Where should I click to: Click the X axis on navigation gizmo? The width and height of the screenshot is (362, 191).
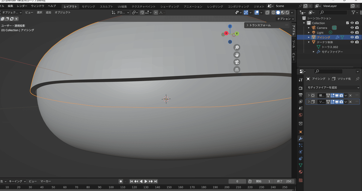pos(226,33)
